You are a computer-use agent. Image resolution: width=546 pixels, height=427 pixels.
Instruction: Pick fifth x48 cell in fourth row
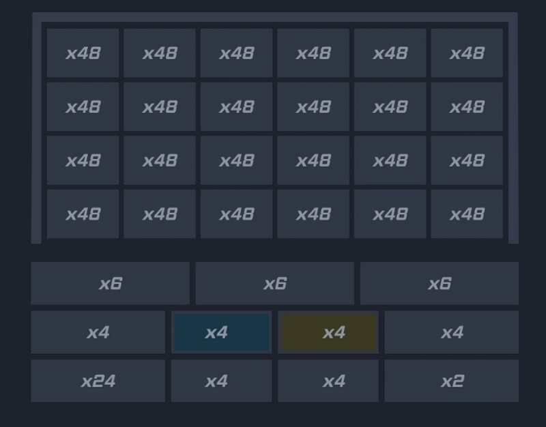(x=390, y=213)
